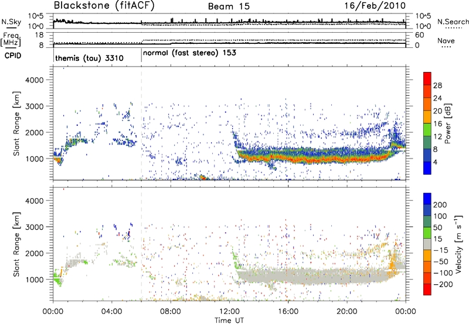Screen dimensions: 469x324
Task: Click the 'CPID' row label
Action: point(13,56)
